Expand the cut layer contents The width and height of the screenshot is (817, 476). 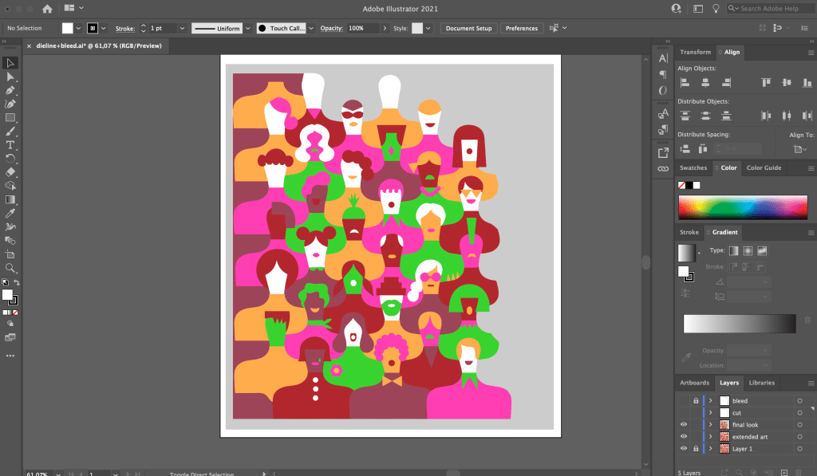(x=710, y=413)
